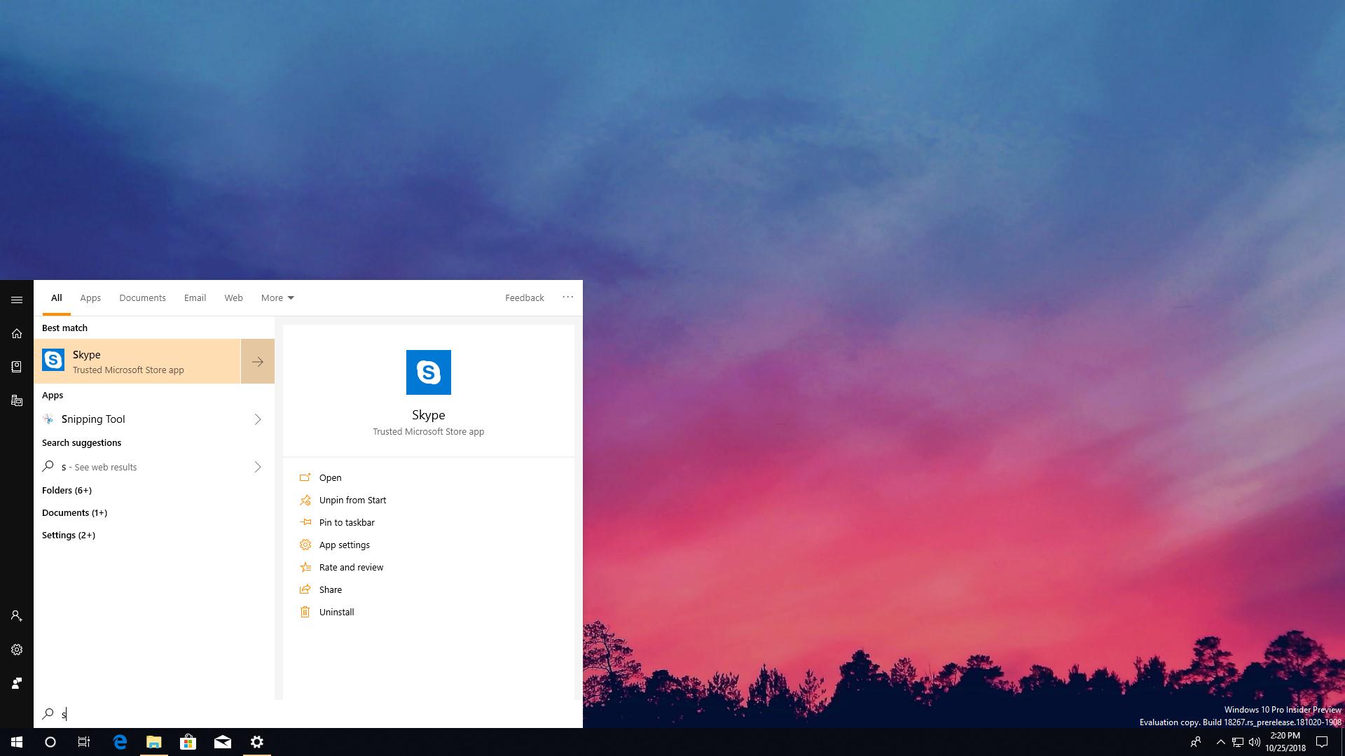Switch to the Email tab
Viewport: 1345px width, 756px height.
tap(195, 297)
